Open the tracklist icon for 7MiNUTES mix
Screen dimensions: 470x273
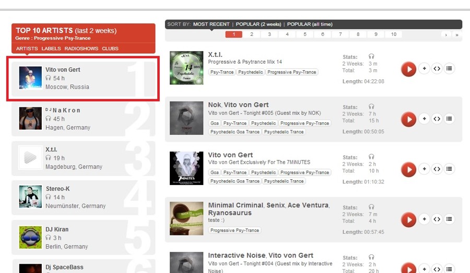(x=449, y=169)
